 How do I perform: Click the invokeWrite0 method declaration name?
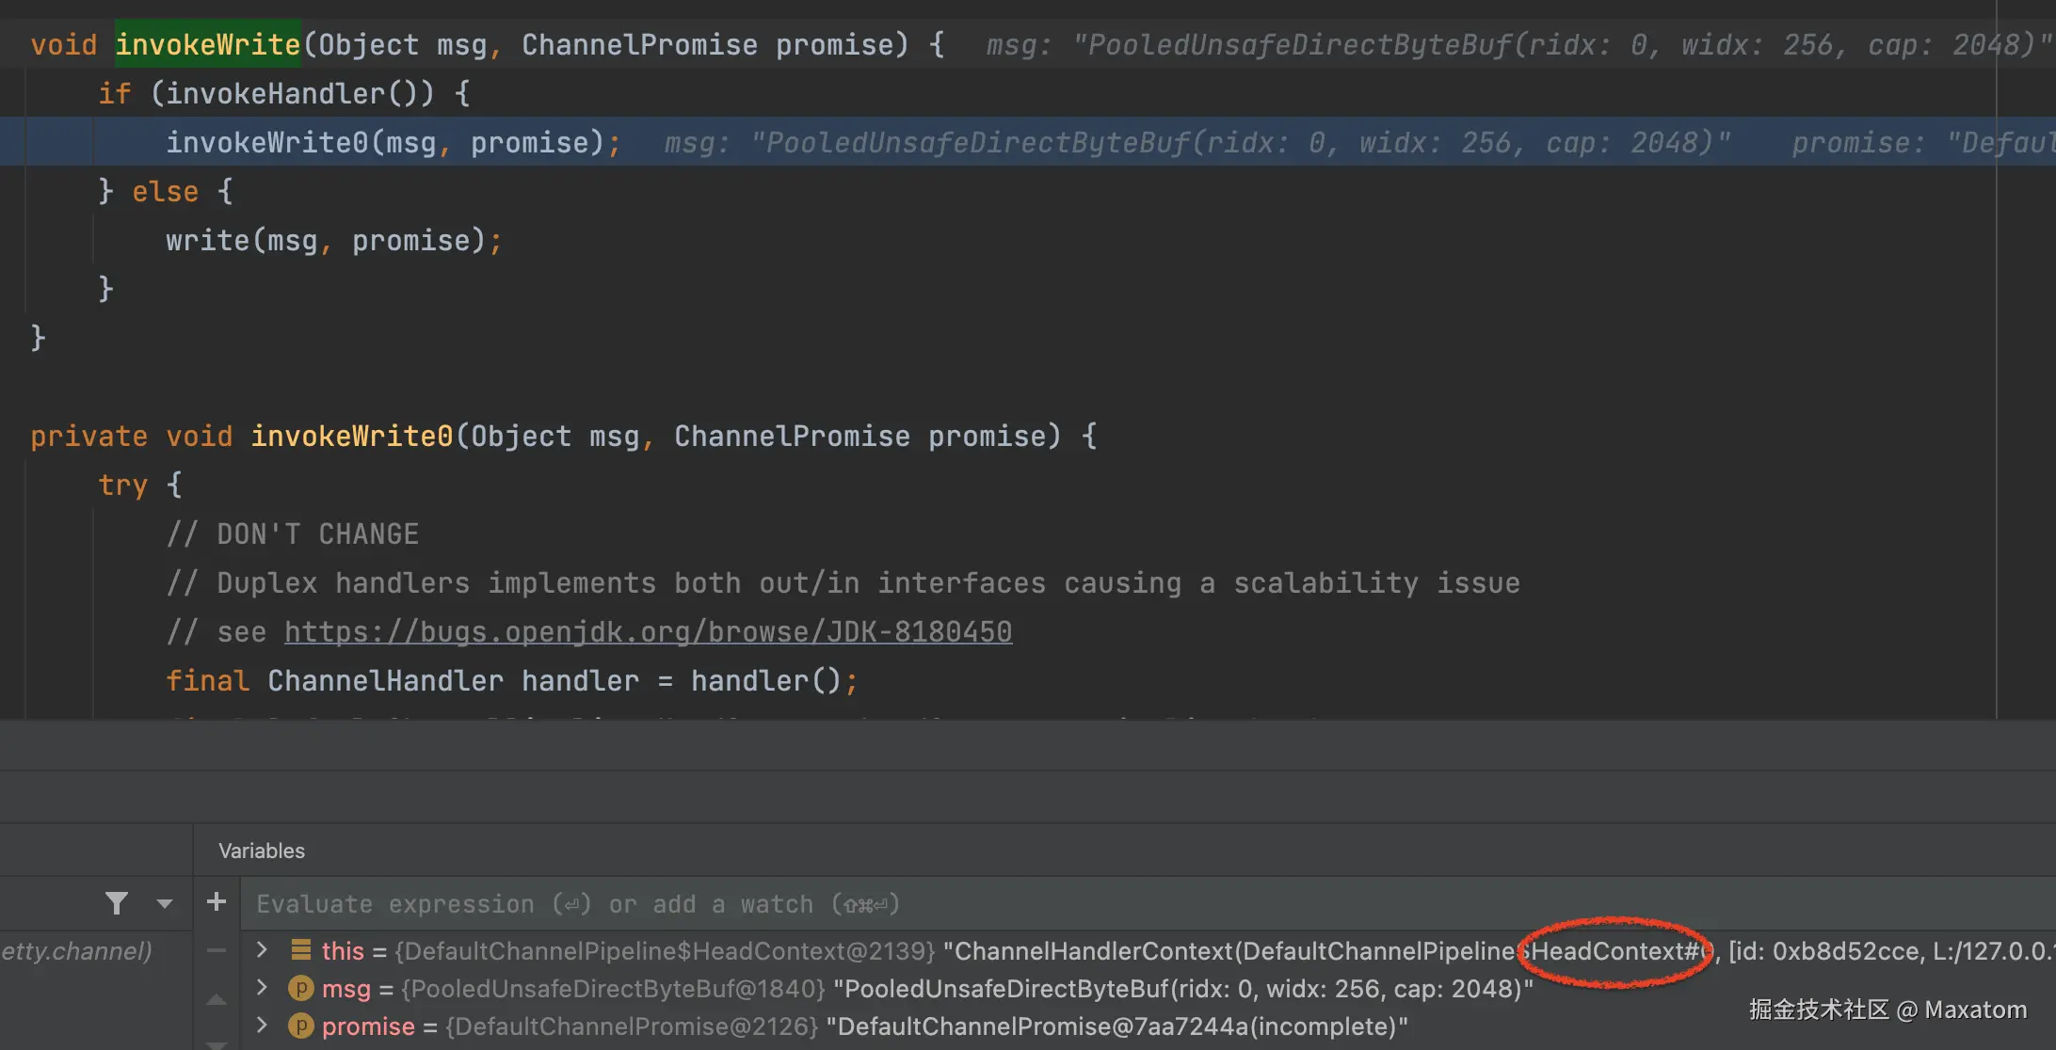point(351,436)
